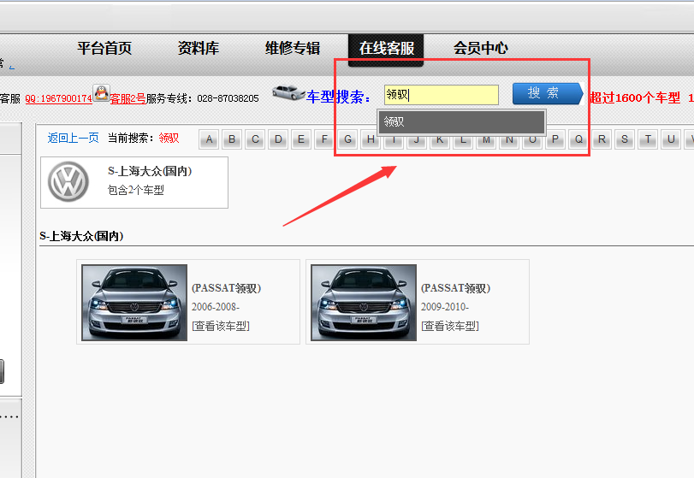Click the 2006-2008- year text
The width and height of the screenshot is (694, 478).
point(216,307)
